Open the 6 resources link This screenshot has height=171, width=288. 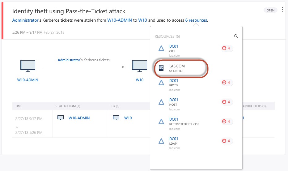pyautogui.click(x=196, y=20)
